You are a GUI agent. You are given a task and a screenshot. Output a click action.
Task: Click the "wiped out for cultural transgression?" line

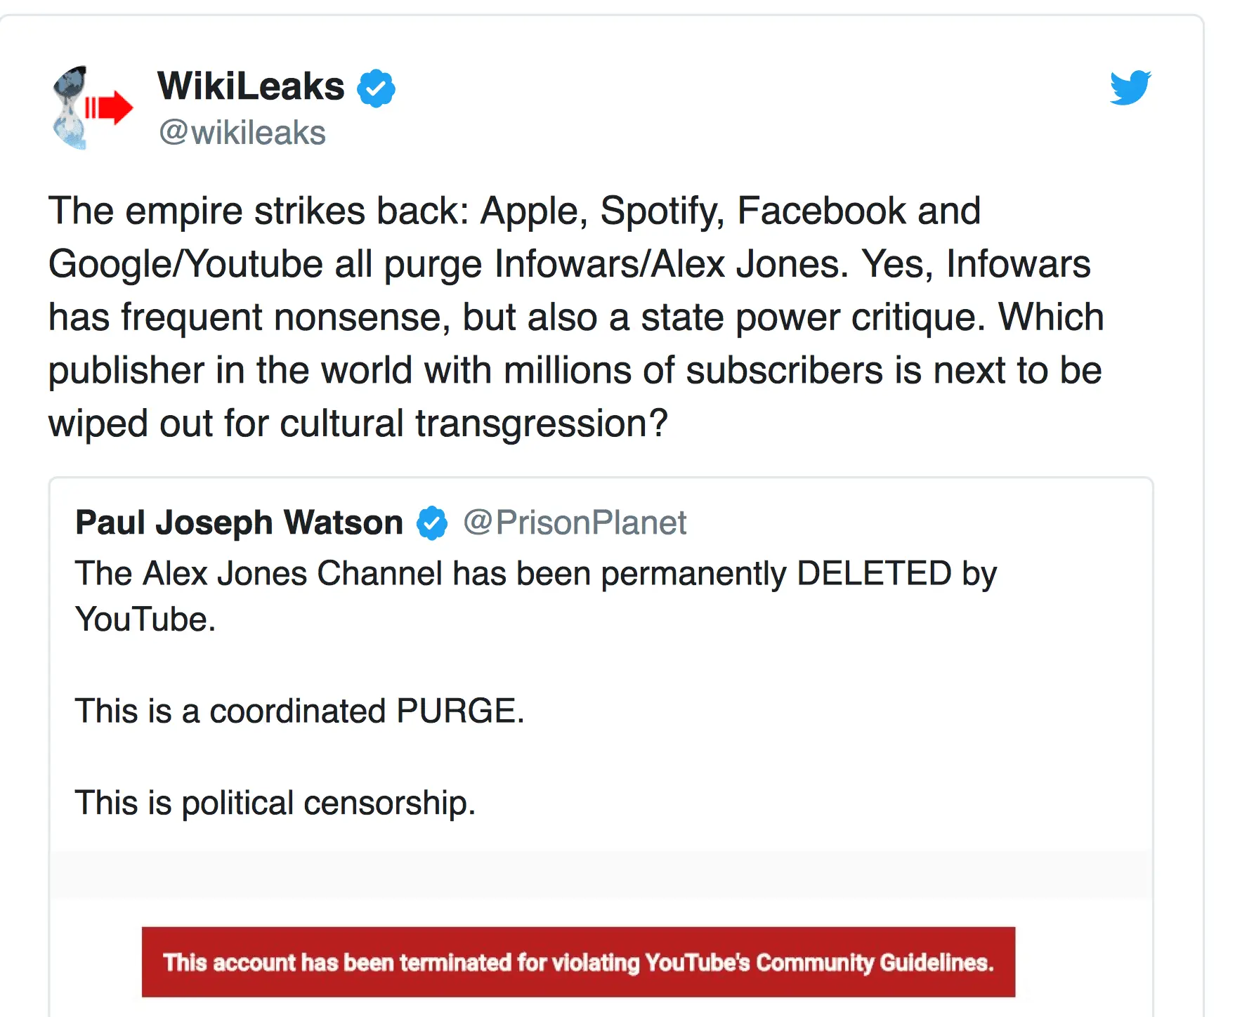coord(358,424)
